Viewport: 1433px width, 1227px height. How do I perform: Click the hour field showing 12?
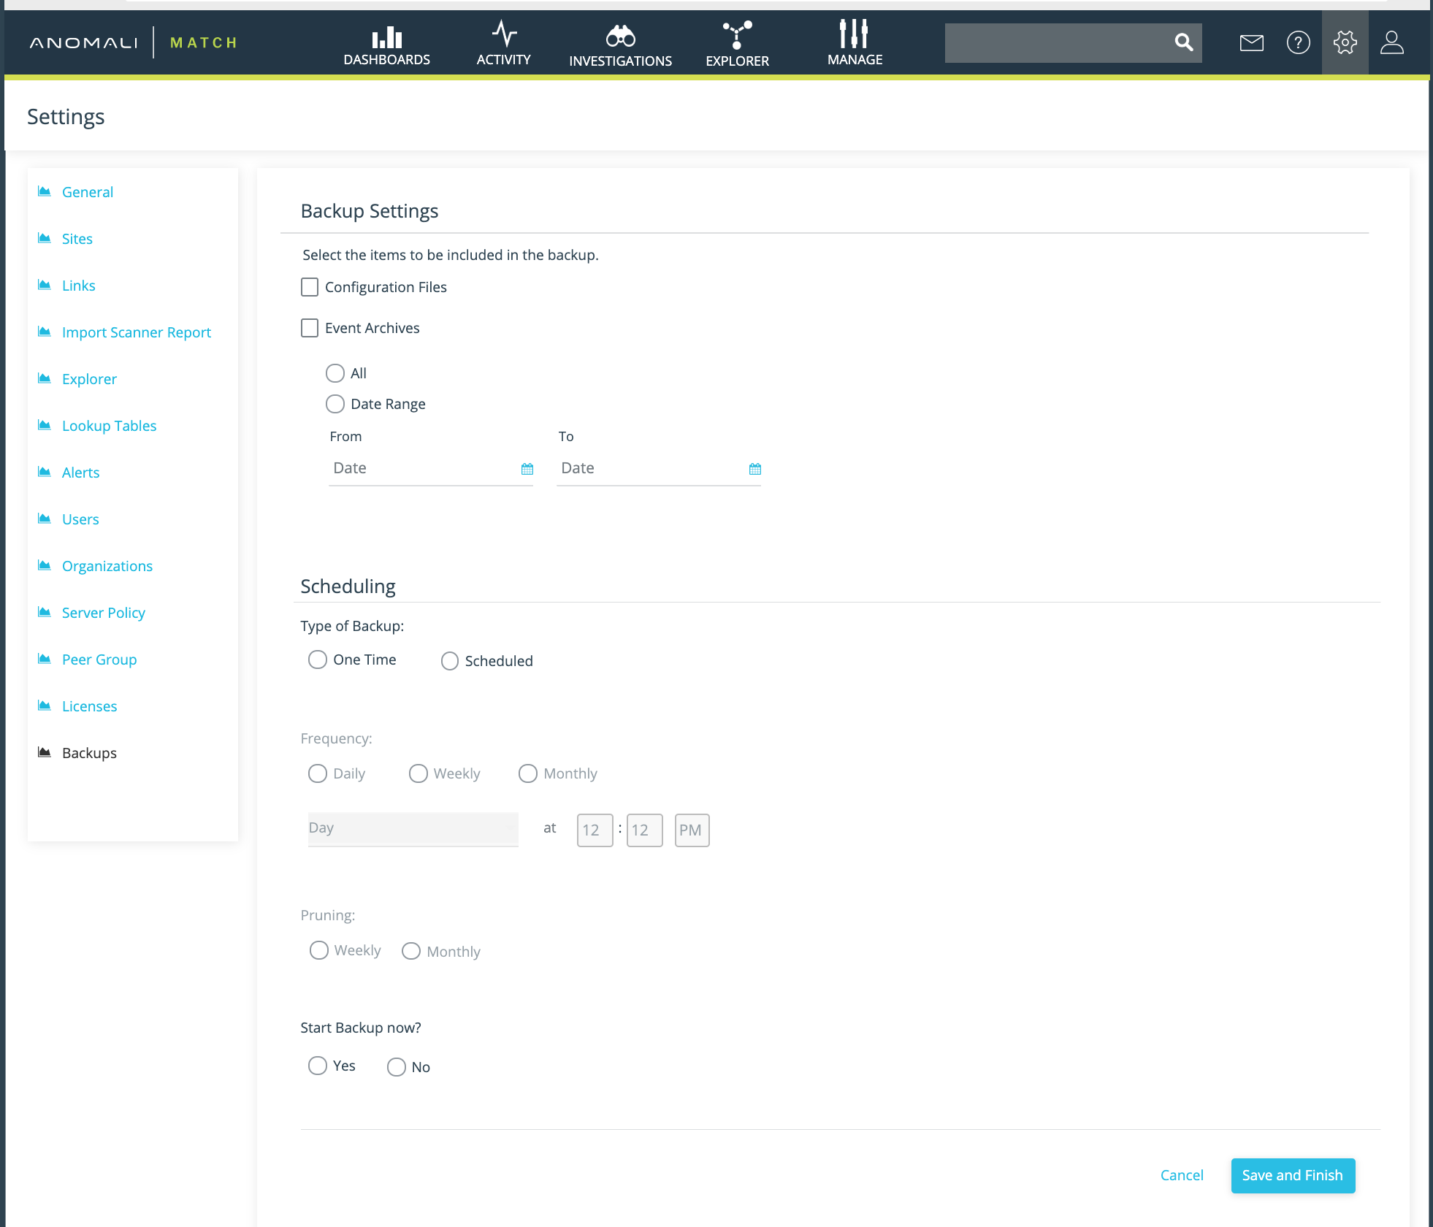[595, 830]
